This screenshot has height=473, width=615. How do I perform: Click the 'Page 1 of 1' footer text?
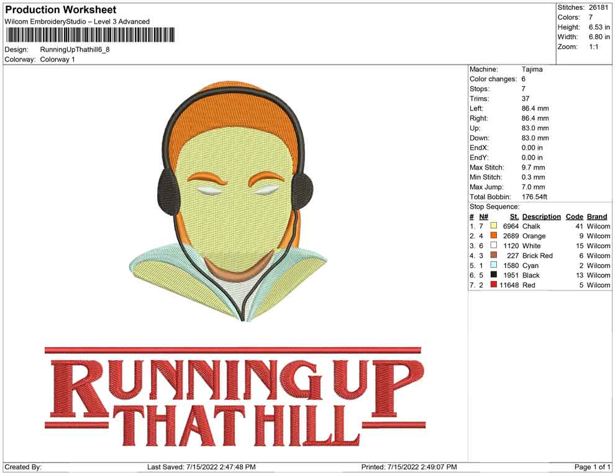[x=592, y=467]
